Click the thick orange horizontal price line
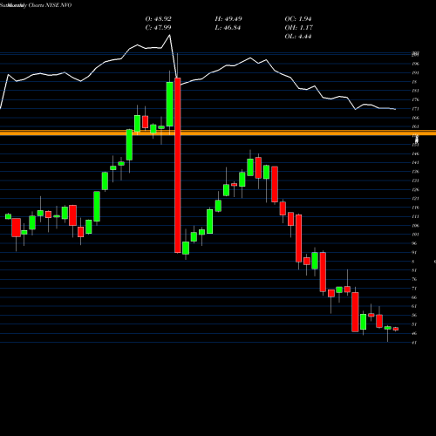 [218, 133]
